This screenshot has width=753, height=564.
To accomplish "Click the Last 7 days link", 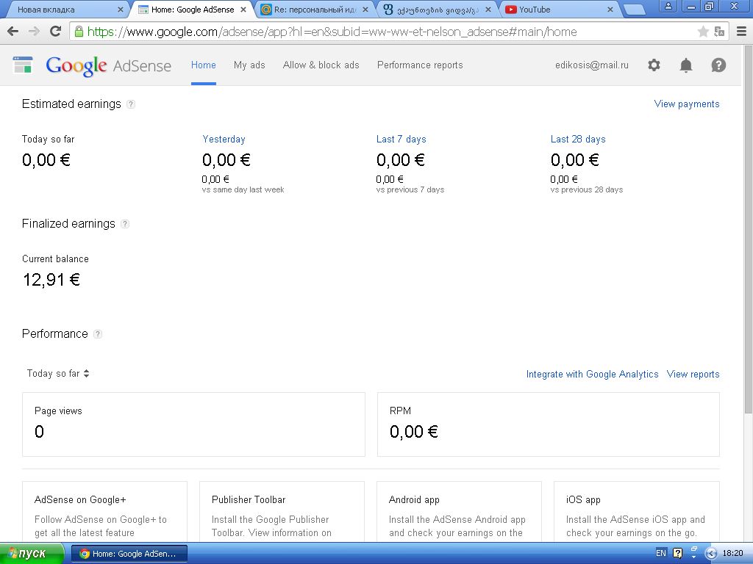I will pyautogui.click(x=401, y=139).
